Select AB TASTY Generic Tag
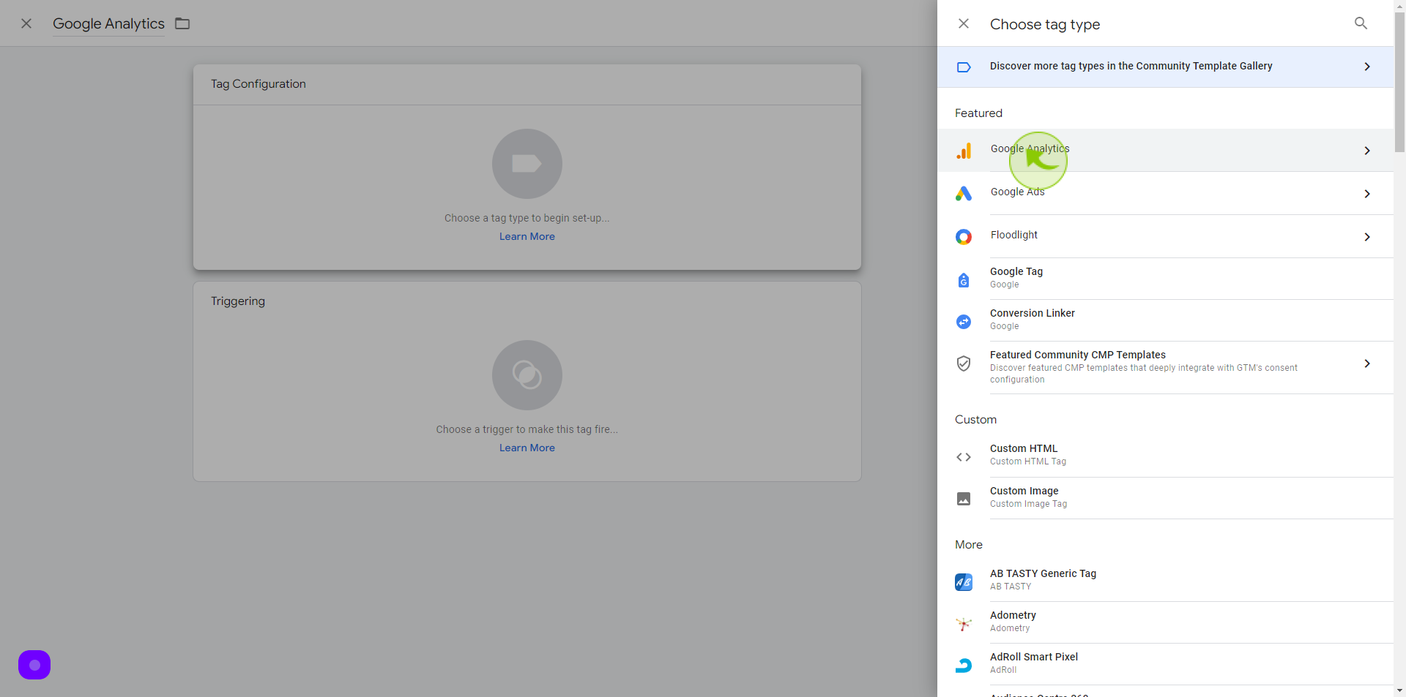 tap(1165, 581)
